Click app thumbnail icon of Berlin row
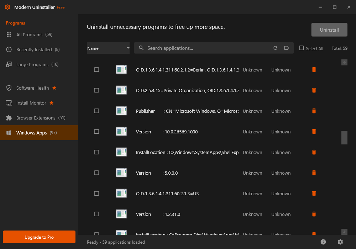Screen dimensions: 356x249 tap(121, 70)
